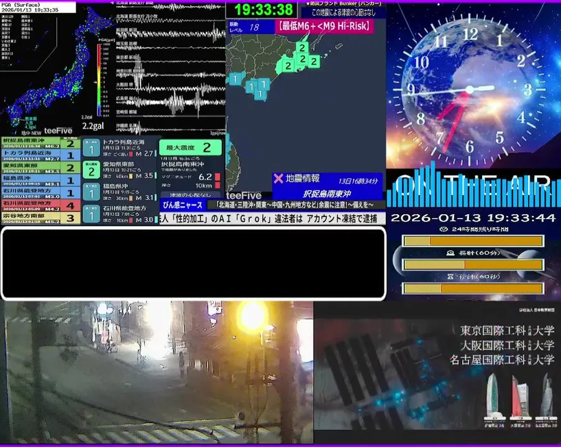Viewport: 561px width, 447px height.
Task: Click 13日16時34分 in the 地震情報 box
Action: point(358,181)
